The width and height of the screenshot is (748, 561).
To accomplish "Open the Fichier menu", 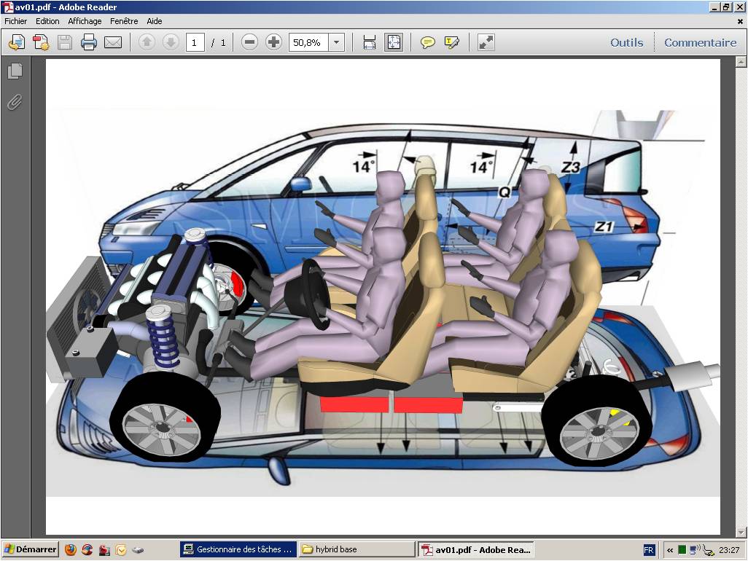I will pyautogui.click(x=15, y=21).
